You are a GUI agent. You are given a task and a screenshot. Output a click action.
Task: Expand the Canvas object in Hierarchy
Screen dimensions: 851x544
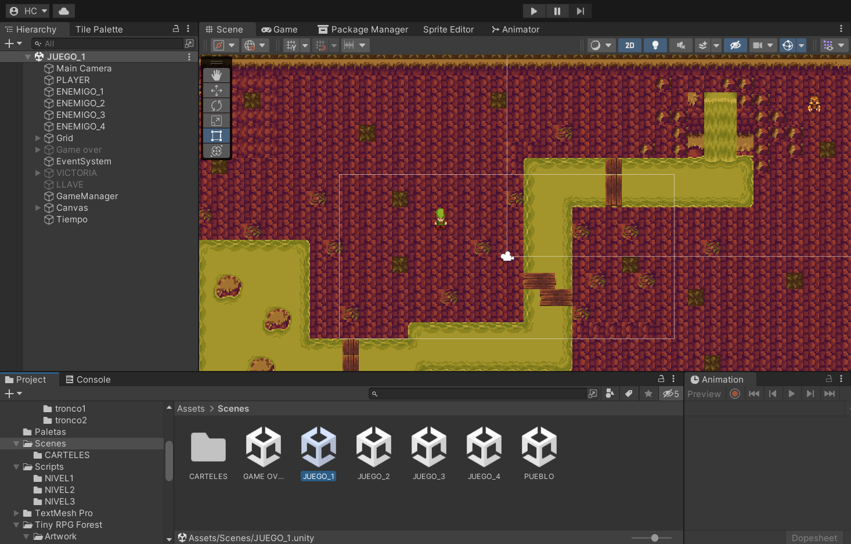pyautogui.click(x=38, y=208)
